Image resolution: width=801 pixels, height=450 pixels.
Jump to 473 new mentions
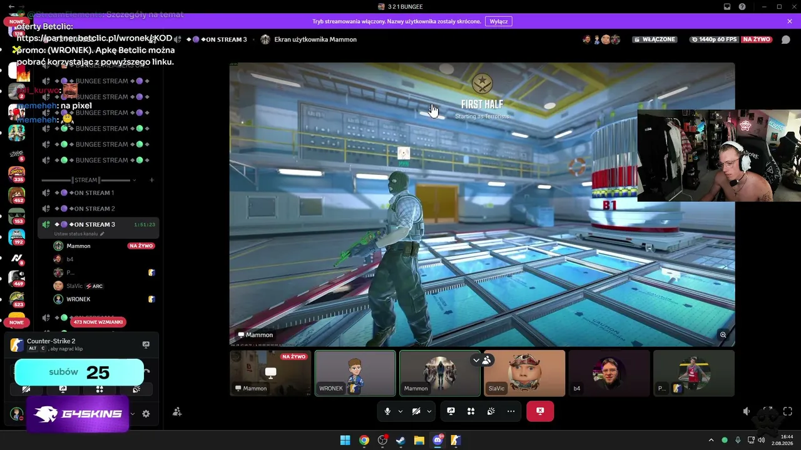(98, 322)
